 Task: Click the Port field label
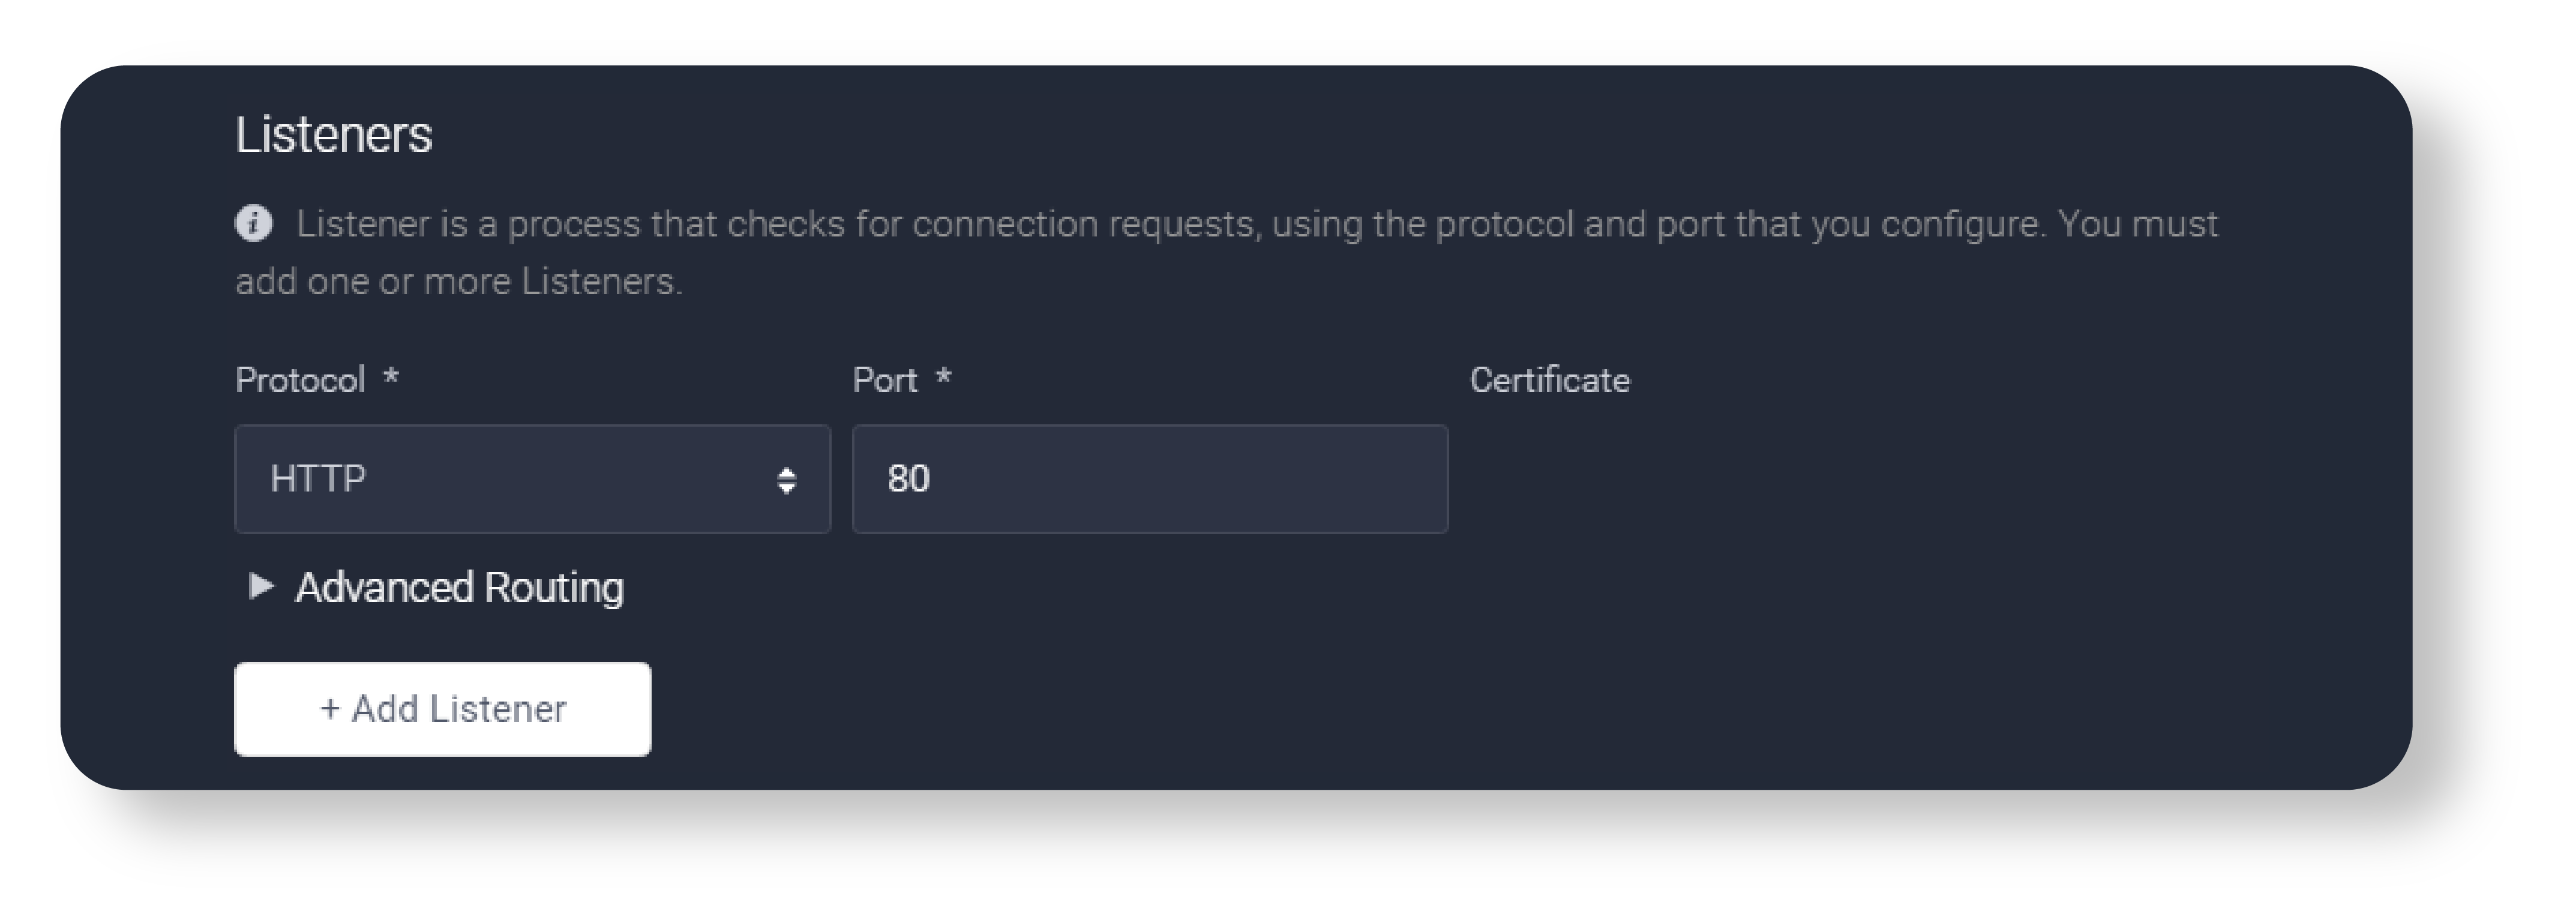pyautogui.click(x=884, y=380)
